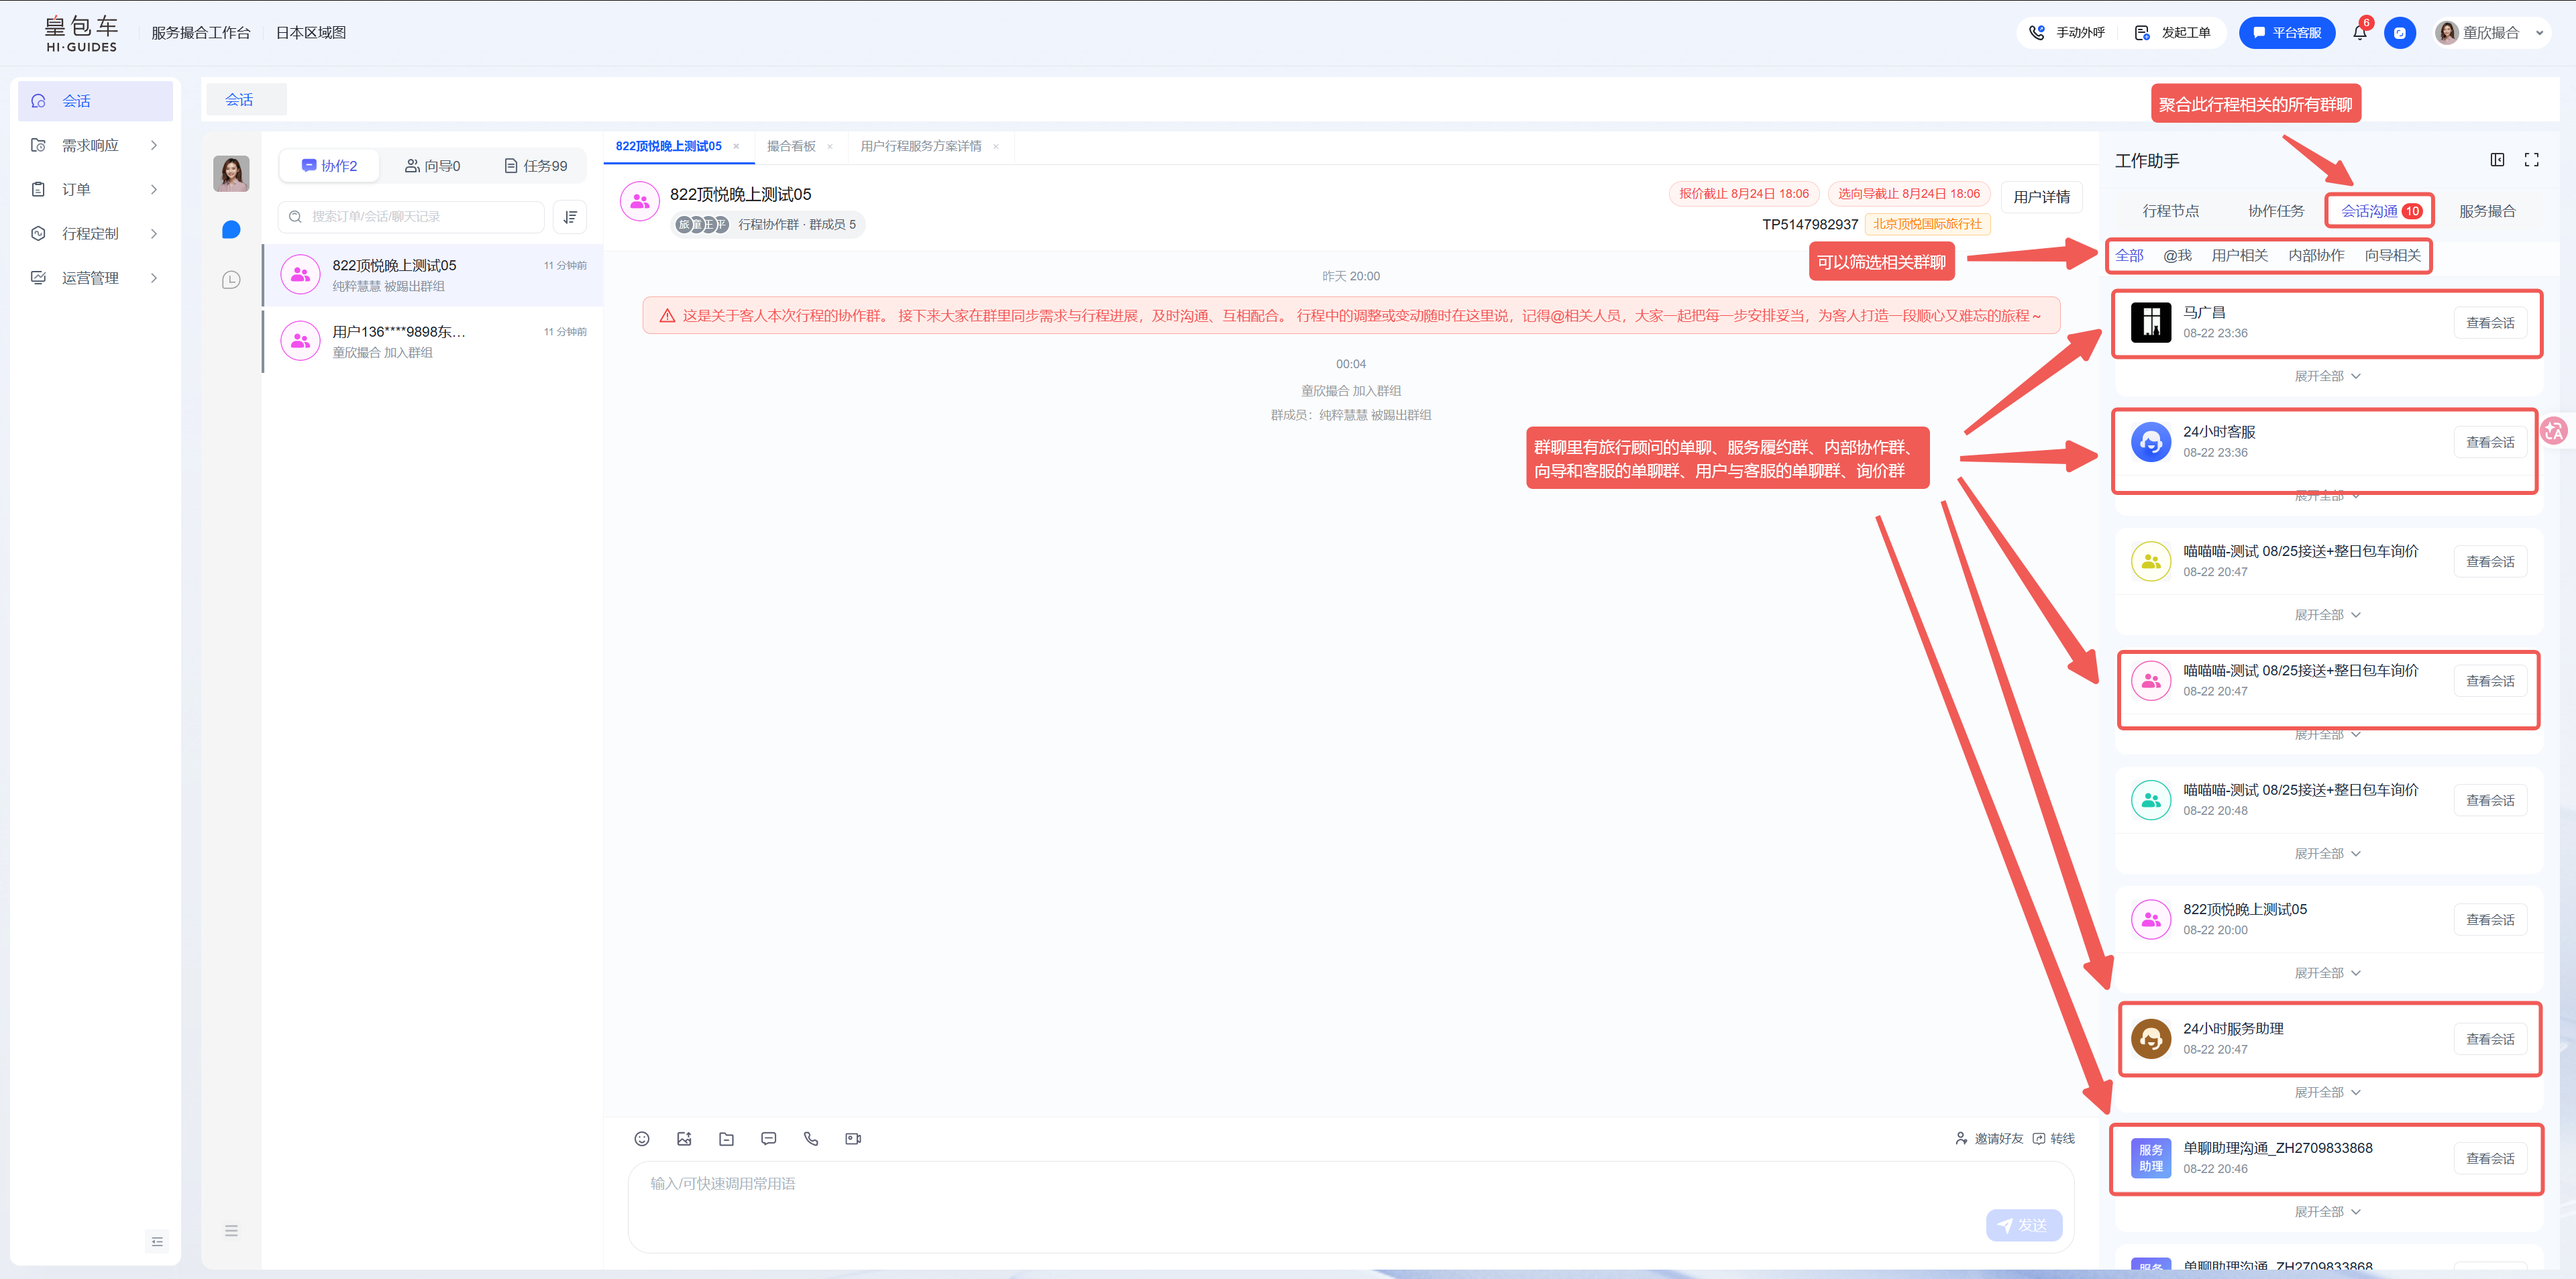Start a video call from the chat toolbar
This screenshot has width=2576, height=1279.
click(x=853, y=1139)
